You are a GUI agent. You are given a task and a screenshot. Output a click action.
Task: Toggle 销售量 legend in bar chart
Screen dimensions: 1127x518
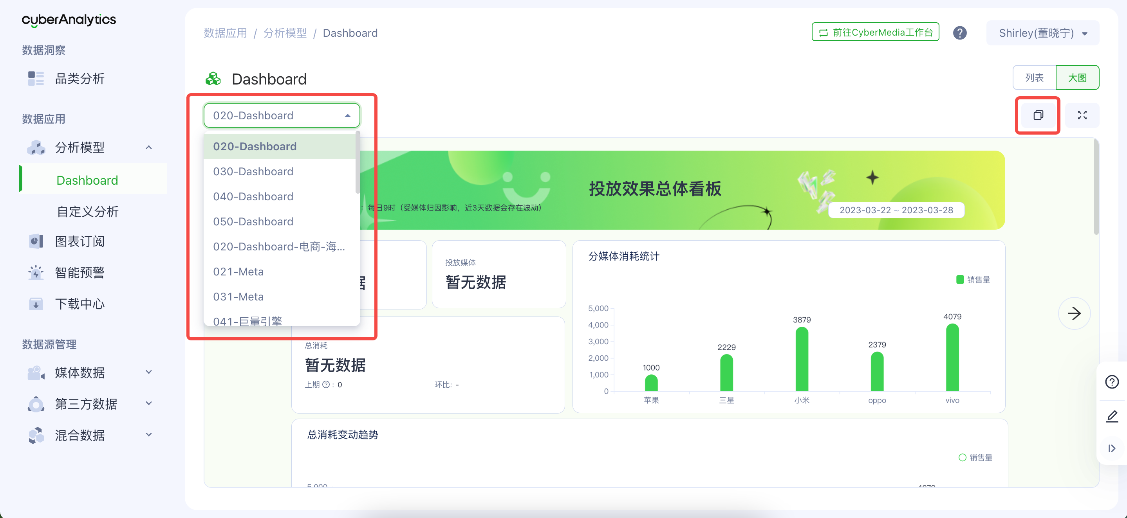(x=973, y=279)
